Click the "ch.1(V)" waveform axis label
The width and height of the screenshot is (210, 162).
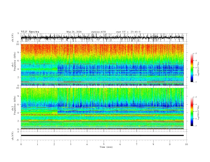coord(13,38)
